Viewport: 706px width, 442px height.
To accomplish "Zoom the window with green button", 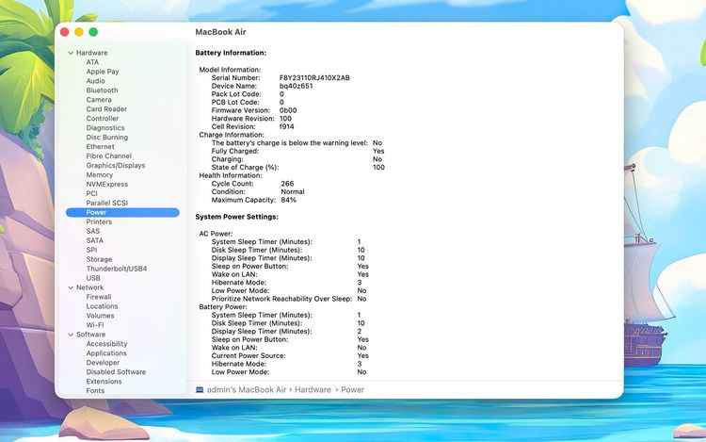I will coord(93,32).
